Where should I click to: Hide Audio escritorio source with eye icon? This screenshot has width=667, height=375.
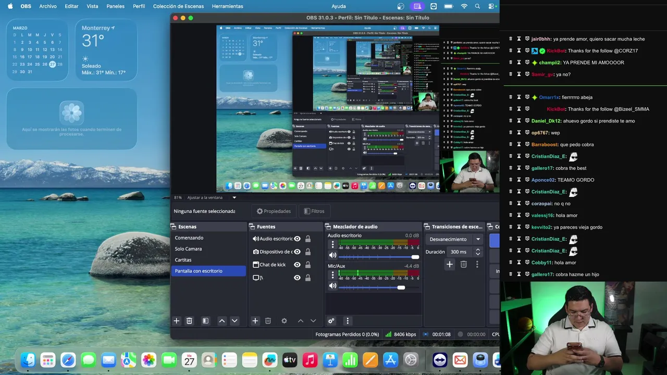tap(297, 239)
